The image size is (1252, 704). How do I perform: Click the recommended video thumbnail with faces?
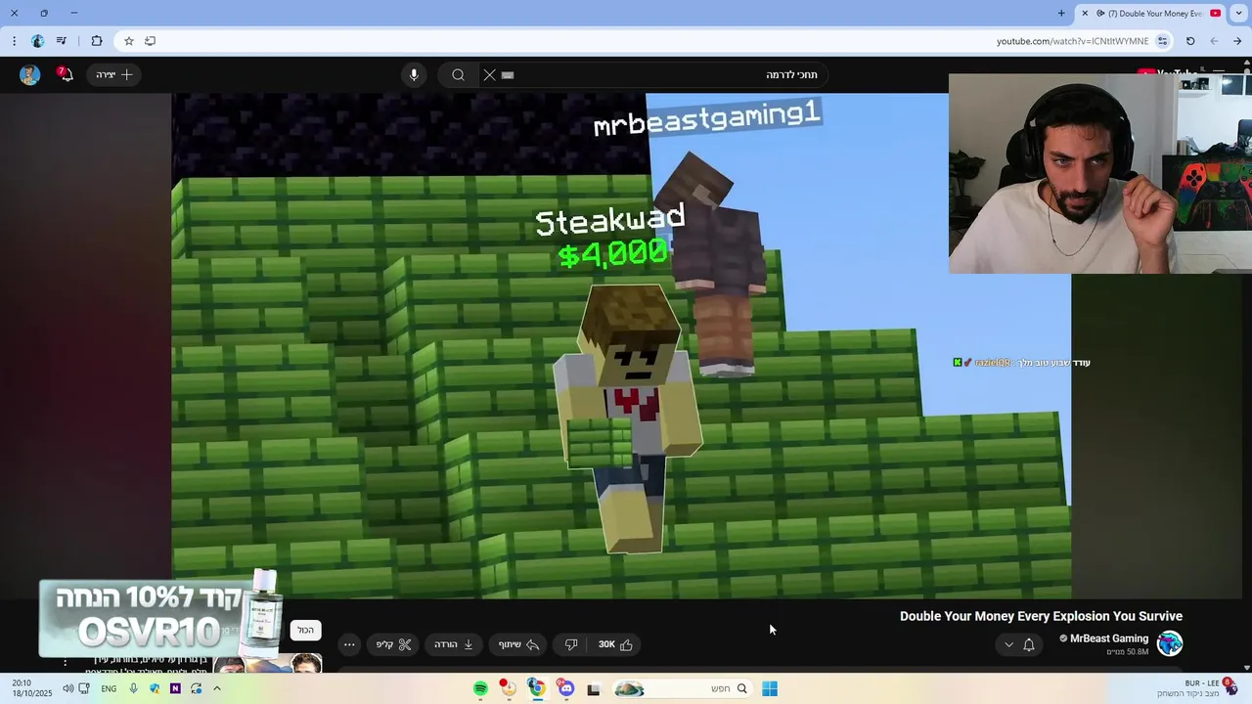tap(267, 664)
